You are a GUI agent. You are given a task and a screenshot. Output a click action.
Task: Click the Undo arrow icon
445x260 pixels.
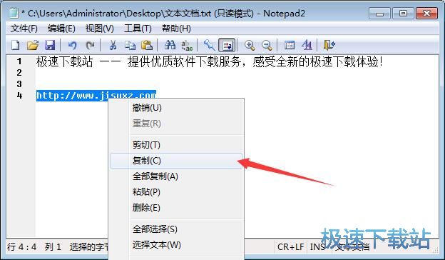point(72,45)
